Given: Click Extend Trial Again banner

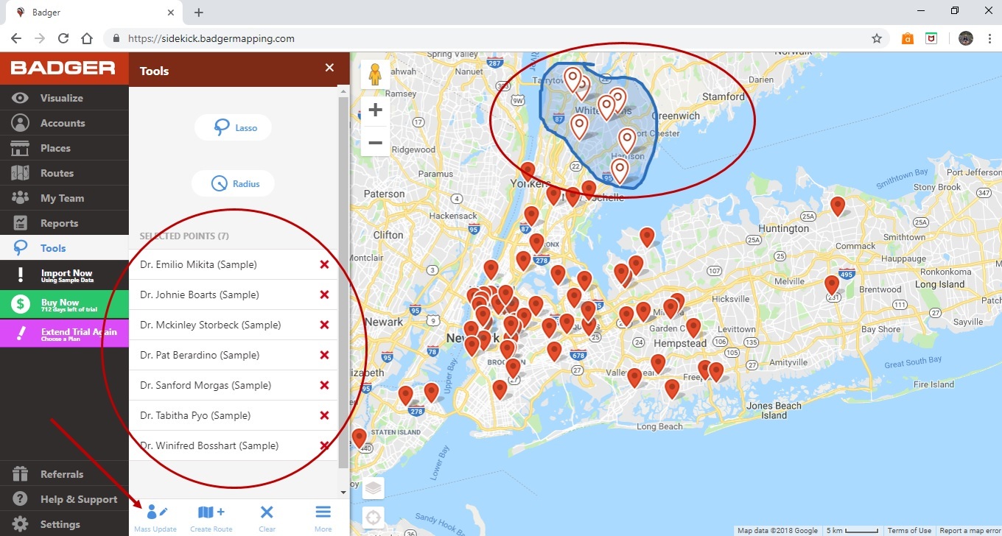Looking at the screenshot, I should pos(64,334).
